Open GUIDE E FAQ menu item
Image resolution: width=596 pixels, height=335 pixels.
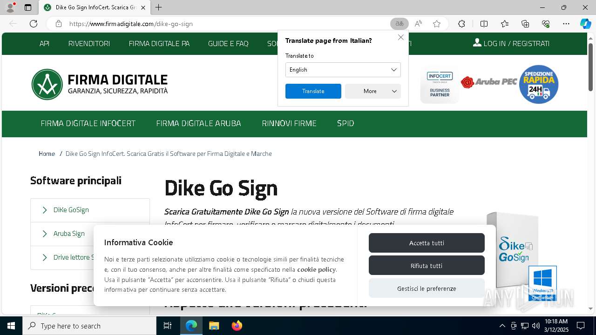pos(228,43)
